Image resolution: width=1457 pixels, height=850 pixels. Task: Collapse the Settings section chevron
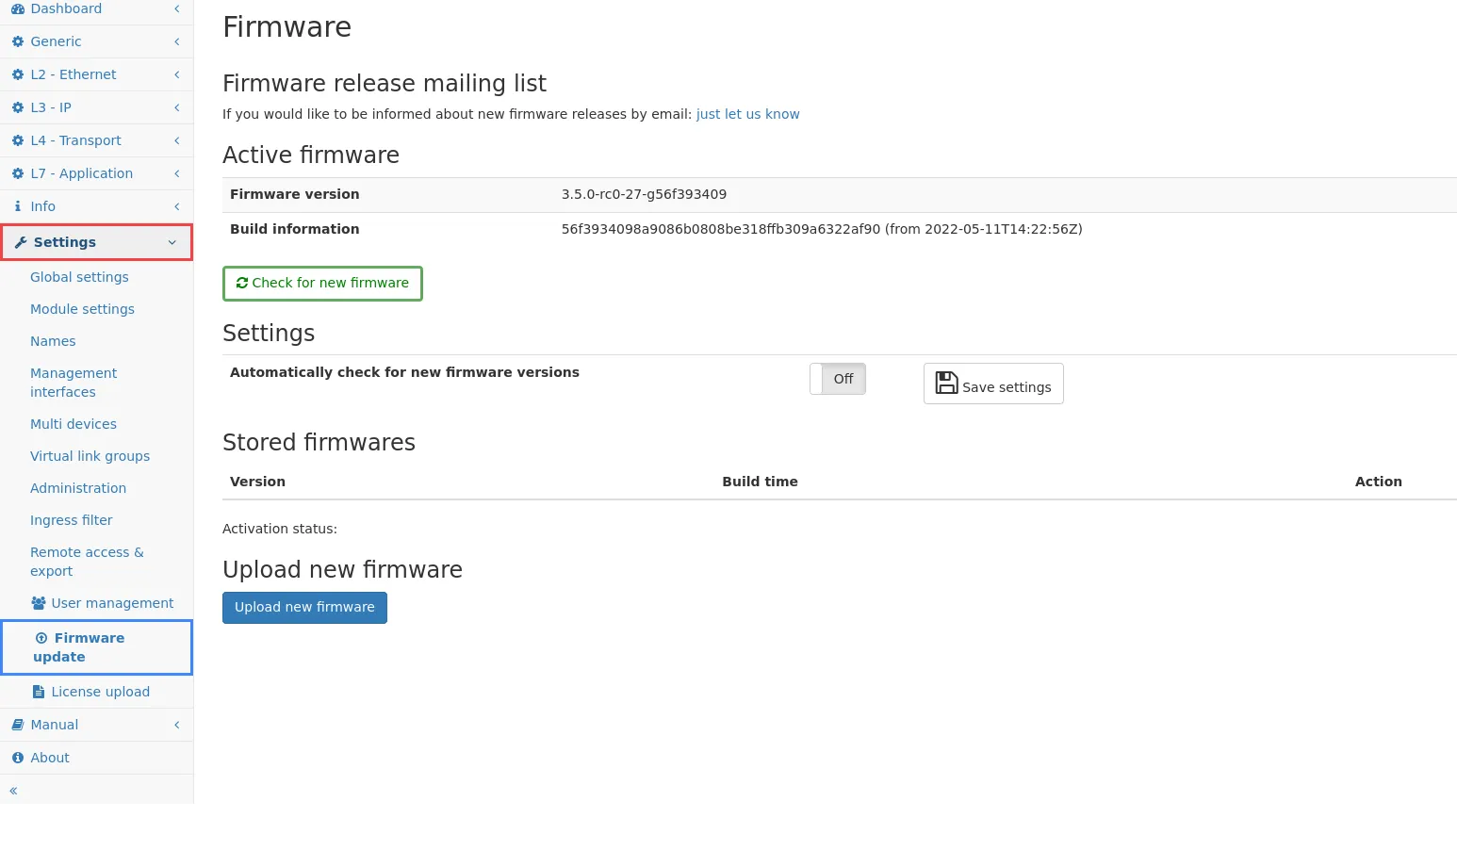pyautogui.click(x=172, y=242)
